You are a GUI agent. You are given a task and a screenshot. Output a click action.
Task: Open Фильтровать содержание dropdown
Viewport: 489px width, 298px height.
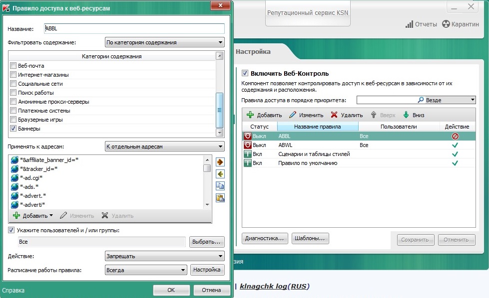click(165, 42)
